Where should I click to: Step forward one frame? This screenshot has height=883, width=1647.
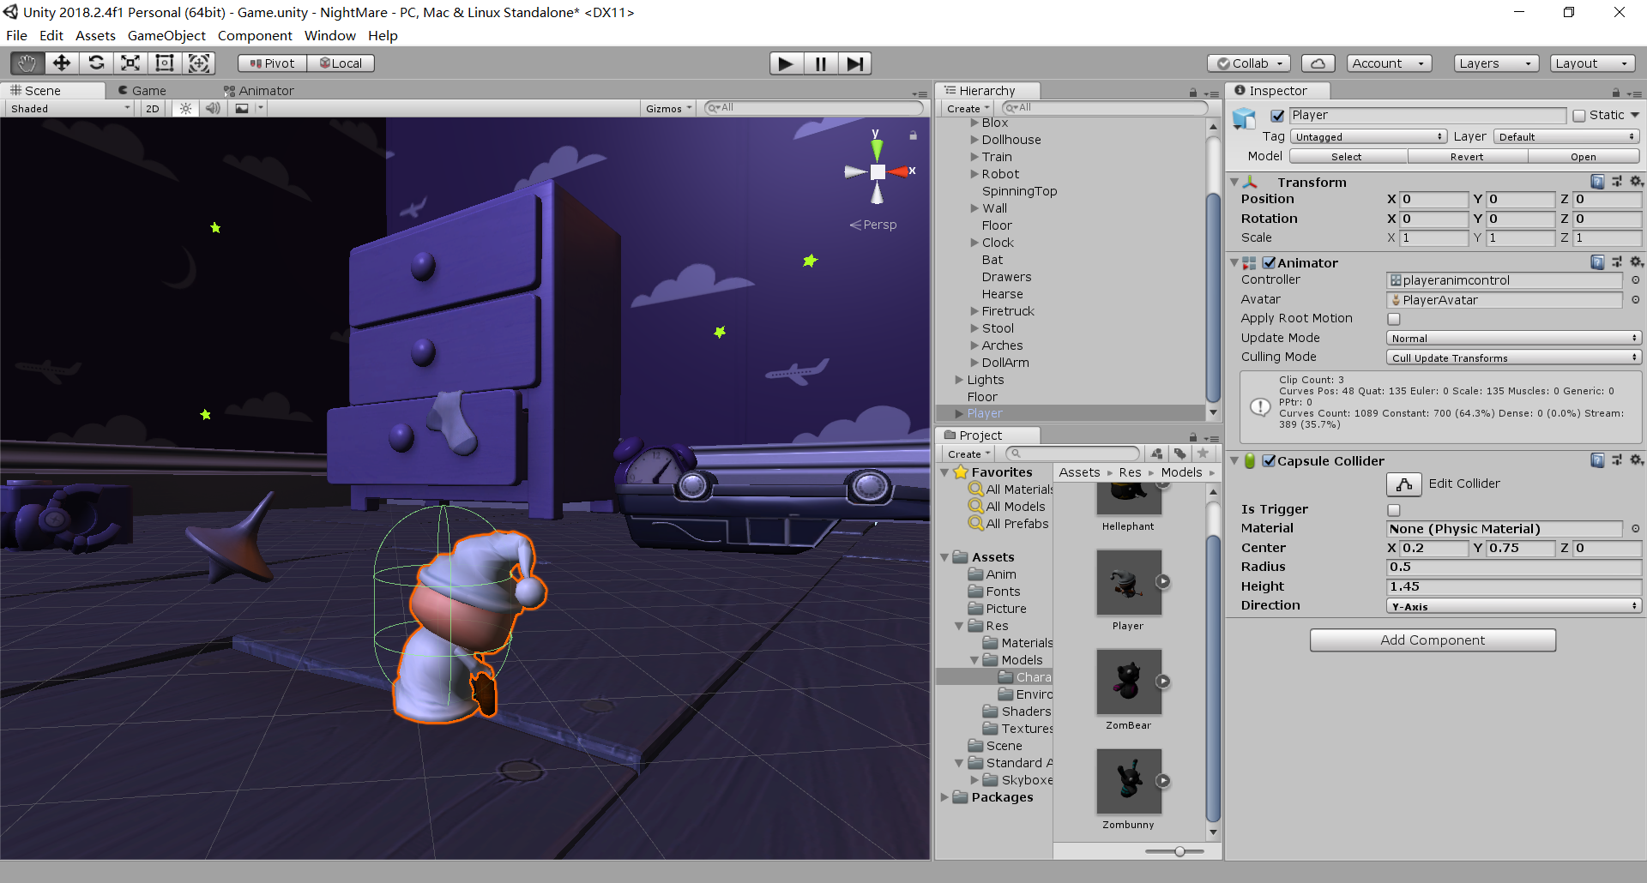pos(855,63)
